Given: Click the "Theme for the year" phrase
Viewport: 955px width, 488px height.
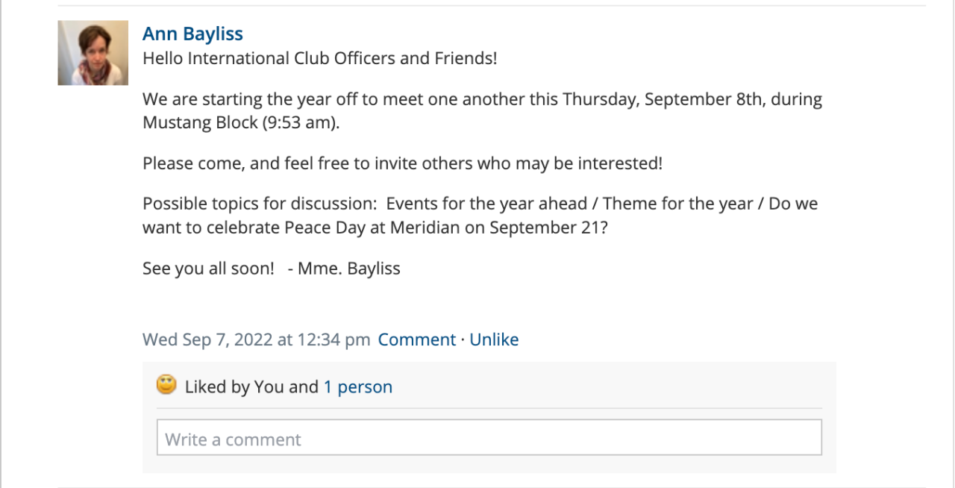Looking at the screenshot, I should 674,203.
